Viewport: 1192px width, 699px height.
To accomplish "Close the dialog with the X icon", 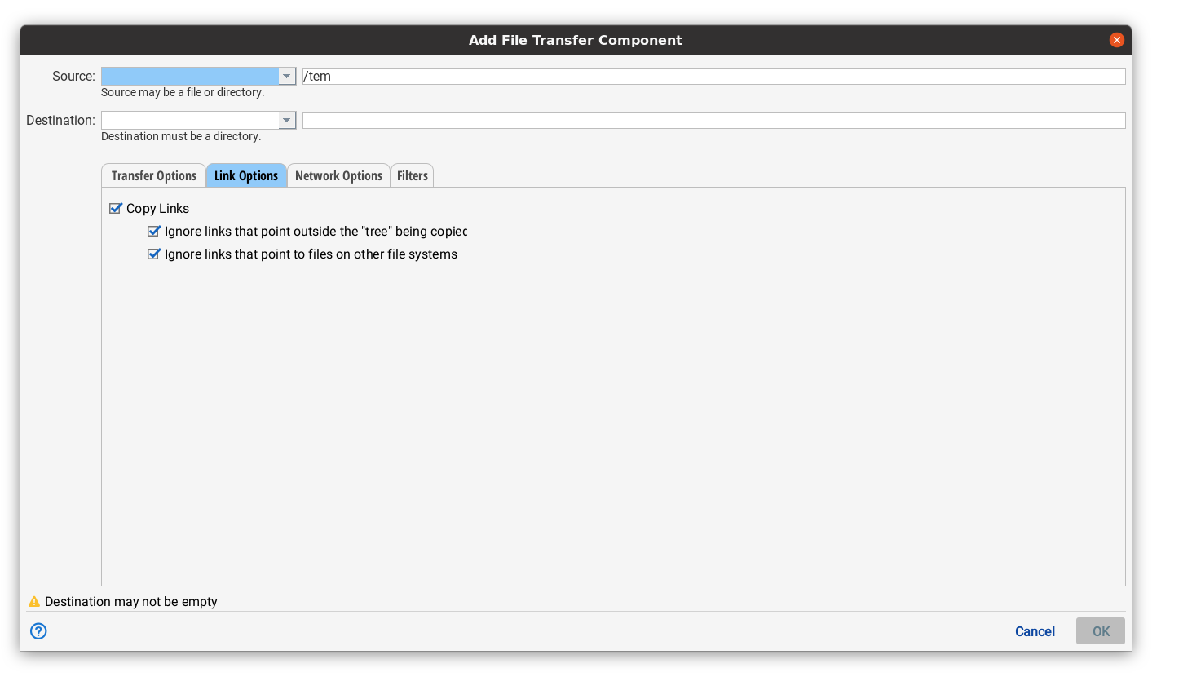I will 1117,39.
